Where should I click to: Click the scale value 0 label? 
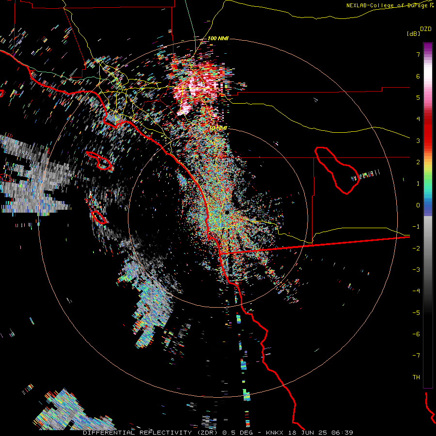418,205
